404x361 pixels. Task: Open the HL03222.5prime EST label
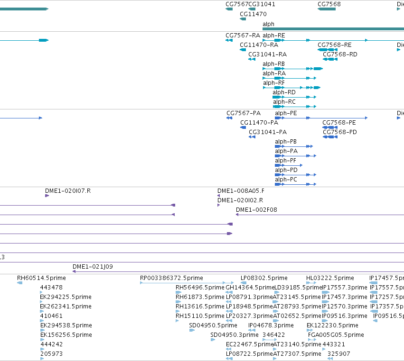(x=330, y=278)
